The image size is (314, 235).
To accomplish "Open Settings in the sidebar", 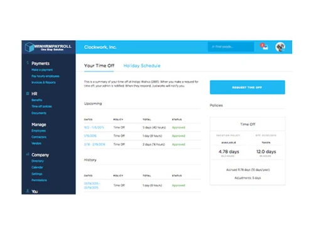I will (37, 174).
